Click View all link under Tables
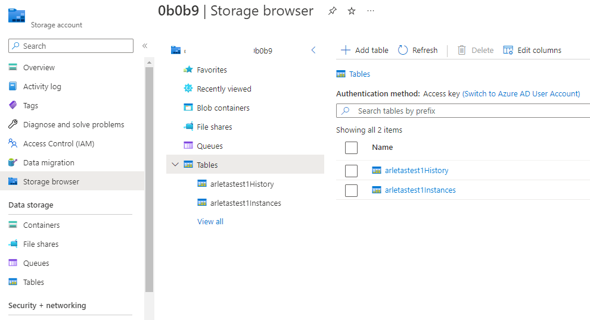The width and height of the screenshot is (590, 320). coord(210,222)
